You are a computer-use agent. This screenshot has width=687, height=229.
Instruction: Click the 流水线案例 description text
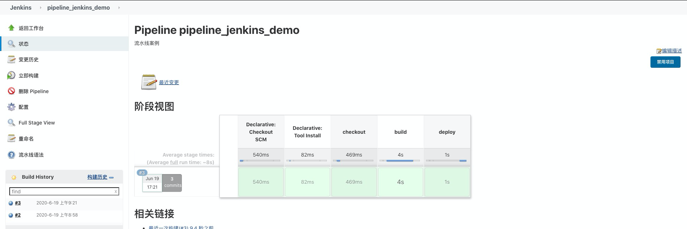point(147,43)
